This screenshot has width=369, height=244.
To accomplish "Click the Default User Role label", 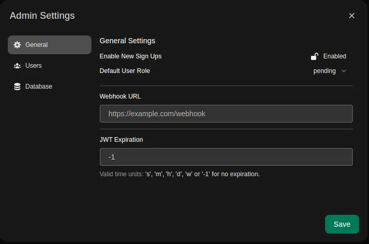I will coord(124,71).
